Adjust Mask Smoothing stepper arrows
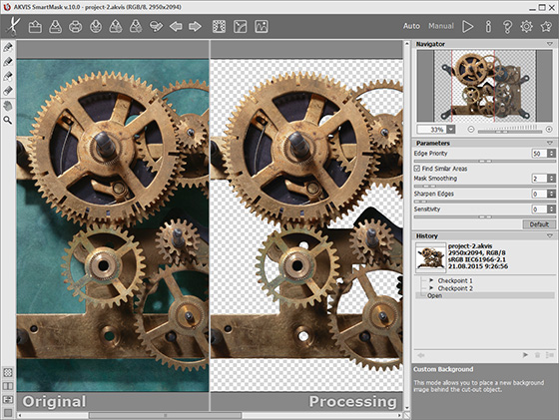This screenshot has height=420, width=559. pos(551,179)
